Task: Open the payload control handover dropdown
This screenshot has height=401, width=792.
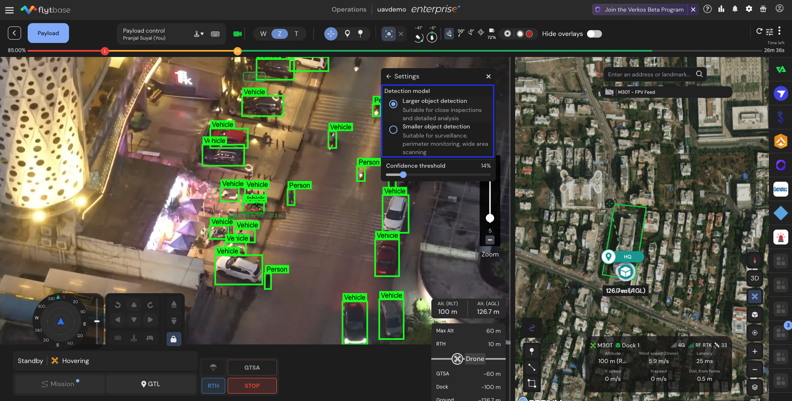Action: [x=199, y=34]
